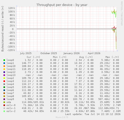Click the loop7 brown legend swatch

pos(4,93)
